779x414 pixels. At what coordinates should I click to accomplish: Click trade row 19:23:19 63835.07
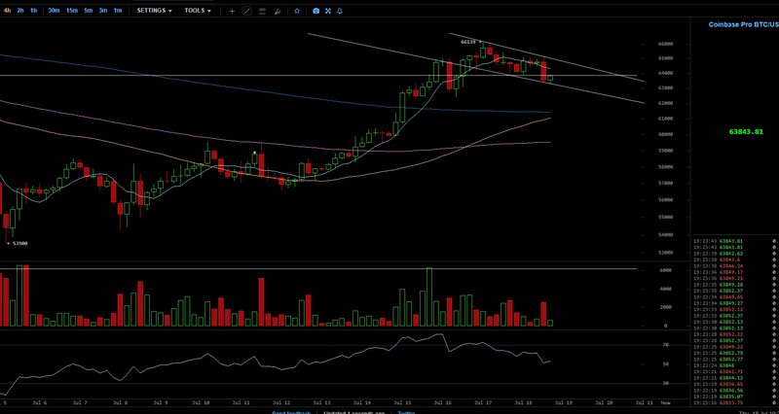pyautogui.click(x=736, y=397)
